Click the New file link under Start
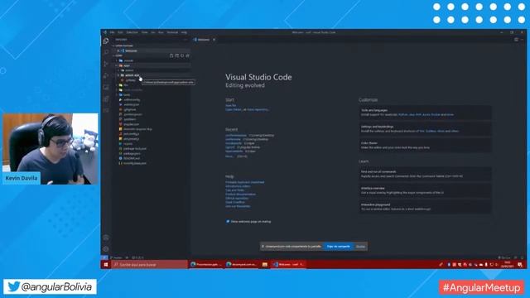530x298 pixels. click(231, 105)
